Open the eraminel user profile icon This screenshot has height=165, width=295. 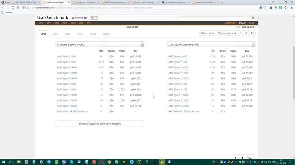click(x=73, y=18)
